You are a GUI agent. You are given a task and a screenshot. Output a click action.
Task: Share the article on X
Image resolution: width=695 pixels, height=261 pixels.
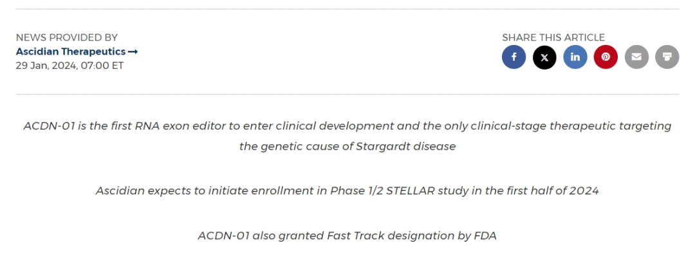pos(544,57)
